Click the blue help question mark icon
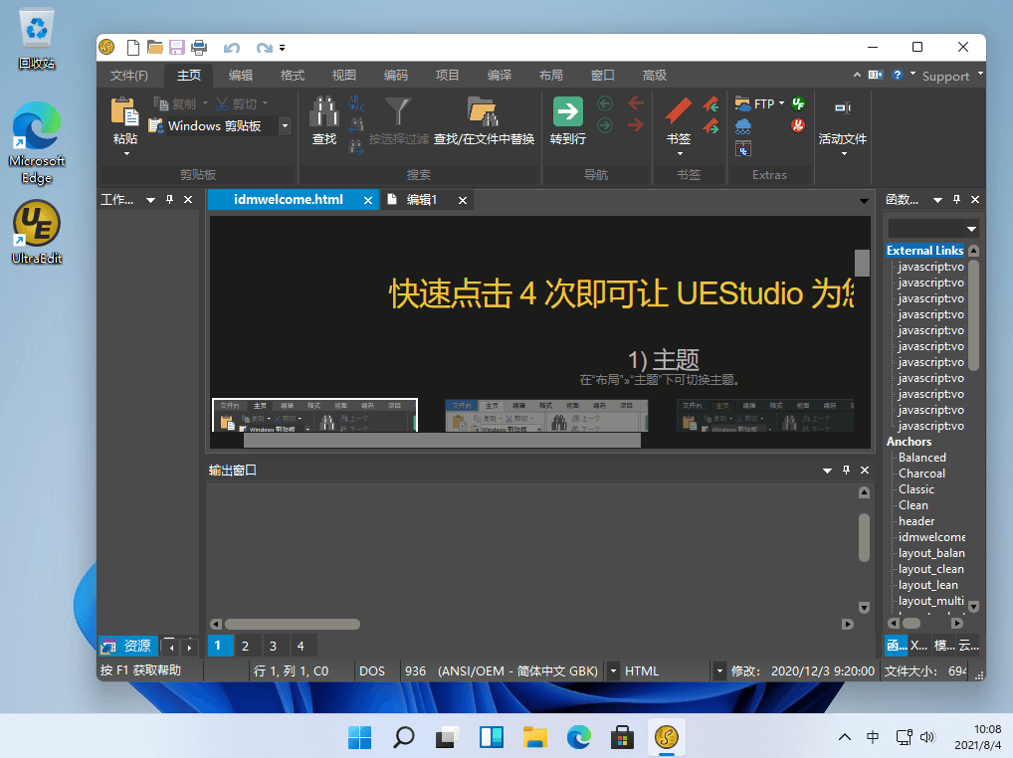The image size is (1013, 758). [898, 75]
